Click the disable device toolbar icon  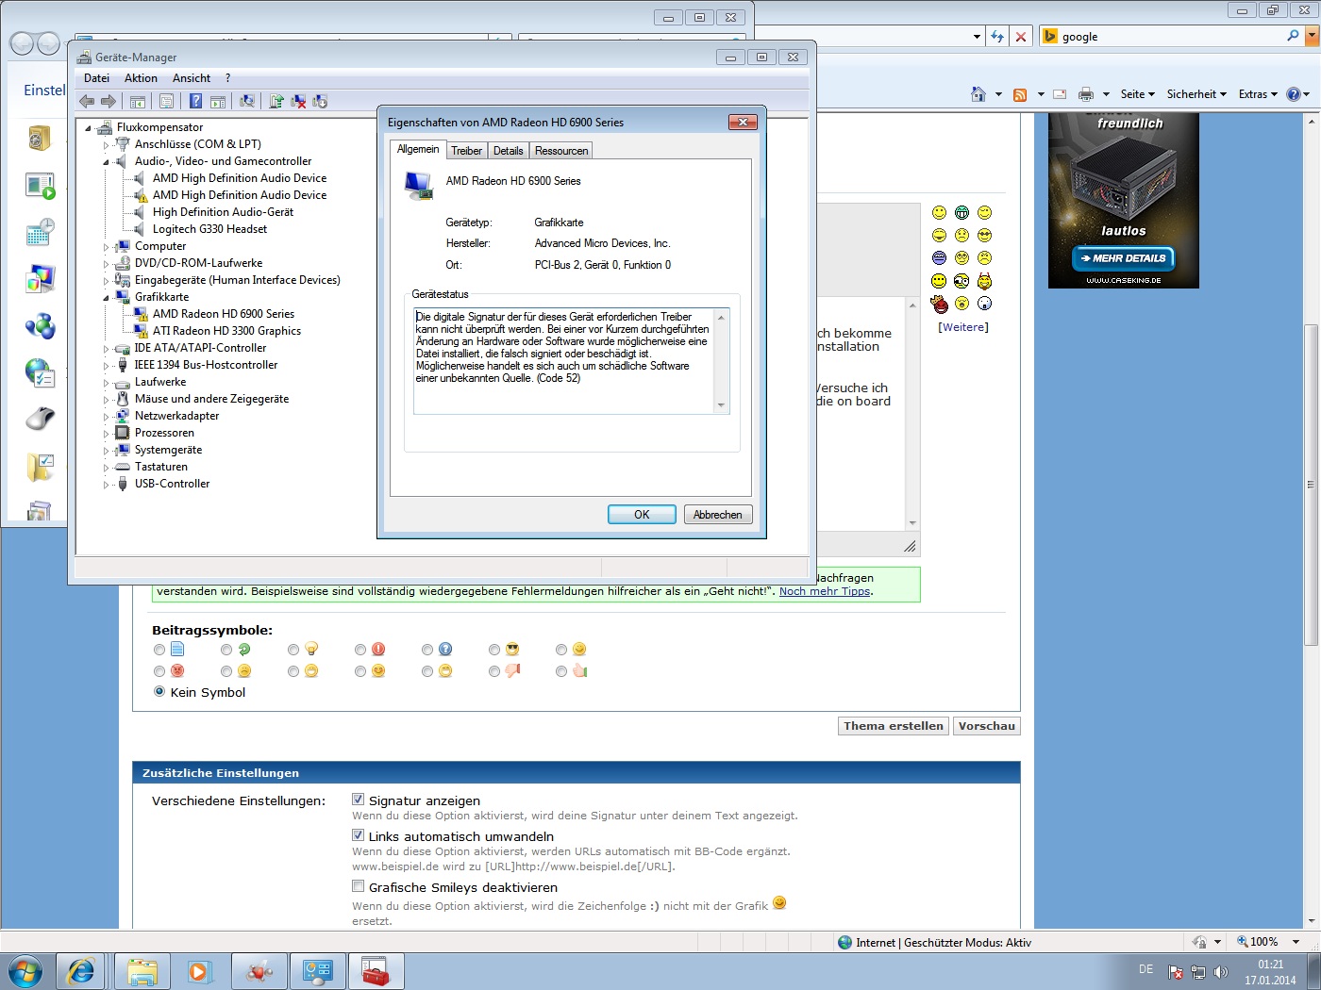tap(320, 101)
